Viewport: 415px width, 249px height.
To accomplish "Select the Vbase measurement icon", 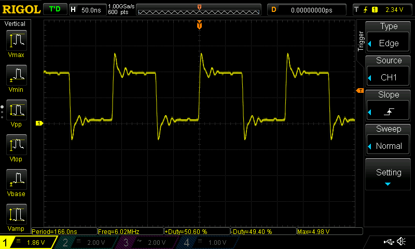I will (16, 183).
